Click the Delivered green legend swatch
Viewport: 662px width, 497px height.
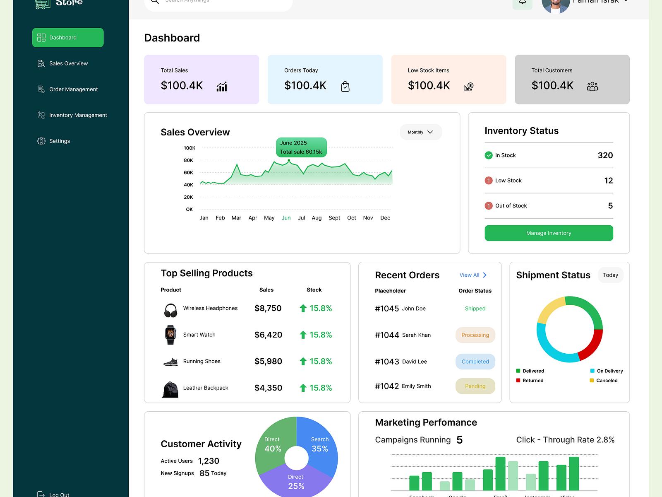click(x=518, y=371)
